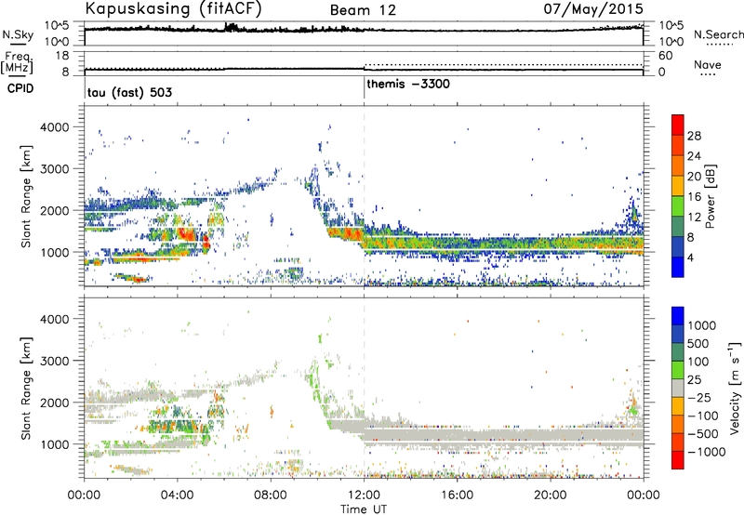The image size is (744, 515).
Task: Click the '08:00' time axis label
Action: point(271,495)
